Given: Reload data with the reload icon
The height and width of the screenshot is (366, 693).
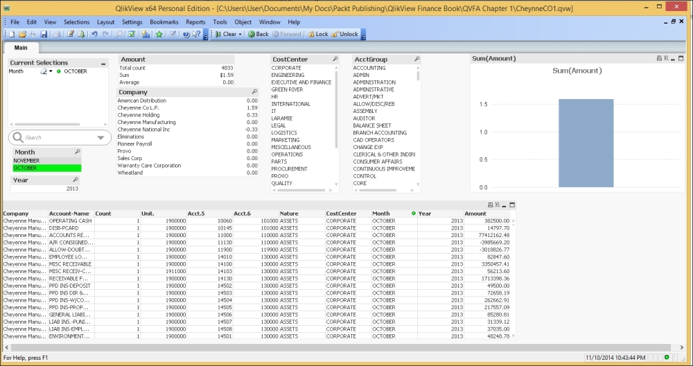Looking at the screenshot, I should [81, 34].
